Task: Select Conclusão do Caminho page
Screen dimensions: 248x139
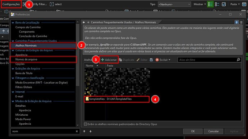Action: point(33,36)
